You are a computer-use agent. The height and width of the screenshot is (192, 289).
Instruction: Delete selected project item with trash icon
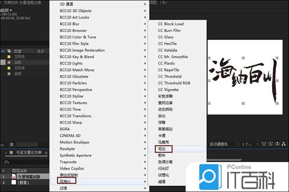coord(12,144)
